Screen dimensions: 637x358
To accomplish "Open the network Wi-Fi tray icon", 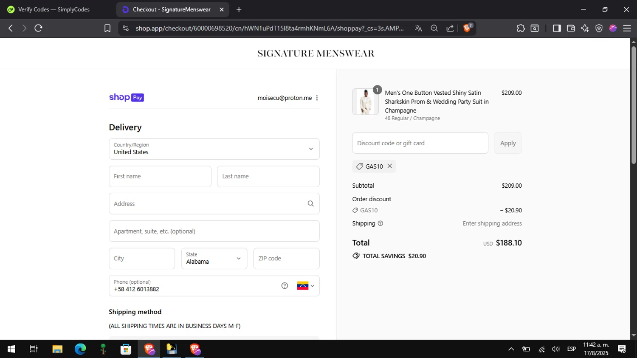I will coord(541,349).
